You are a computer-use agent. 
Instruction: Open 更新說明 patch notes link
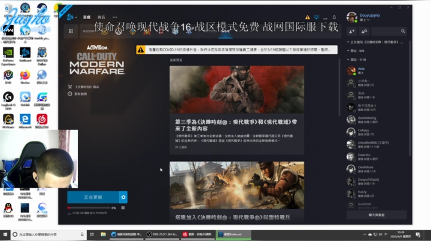click(77, 94)
